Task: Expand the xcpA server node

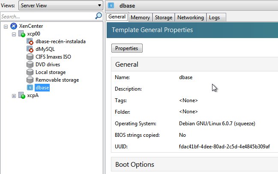Action: (14, 96)
